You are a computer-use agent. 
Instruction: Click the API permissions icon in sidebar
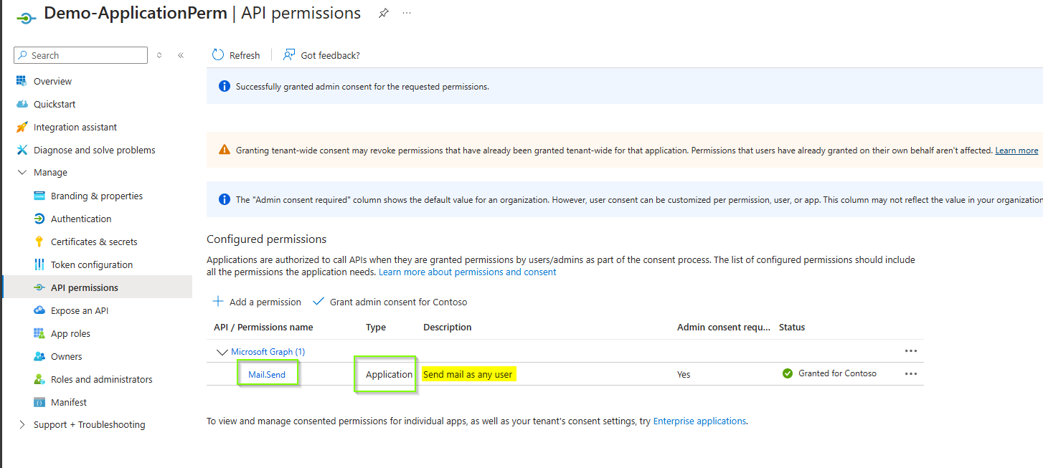39,287
